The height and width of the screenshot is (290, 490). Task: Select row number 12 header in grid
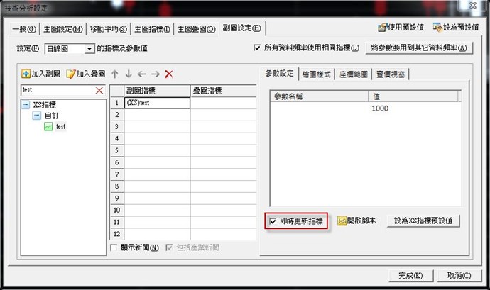(117, 234)
